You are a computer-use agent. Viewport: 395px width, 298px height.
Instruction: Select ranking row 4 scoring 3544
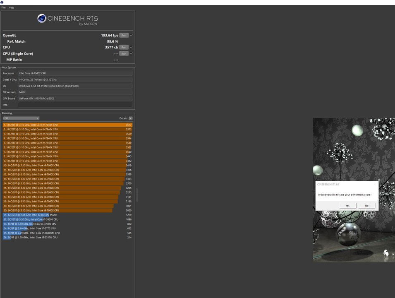(x=67, y=138)
